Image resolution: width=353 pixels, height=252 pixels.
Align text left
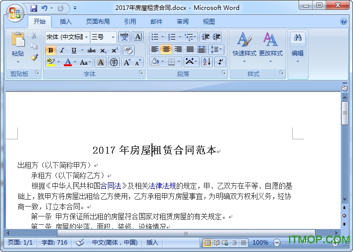pyautogui.click(x=154, y=49)
